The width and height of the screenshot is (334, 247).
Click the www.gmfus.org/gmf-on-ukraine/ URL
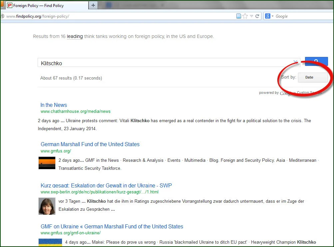[71, 233]
